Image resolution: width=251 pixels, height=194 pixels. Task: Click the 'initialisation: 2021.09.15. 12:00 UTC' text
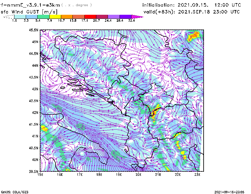pyautogui.click(x=192, y=5)
